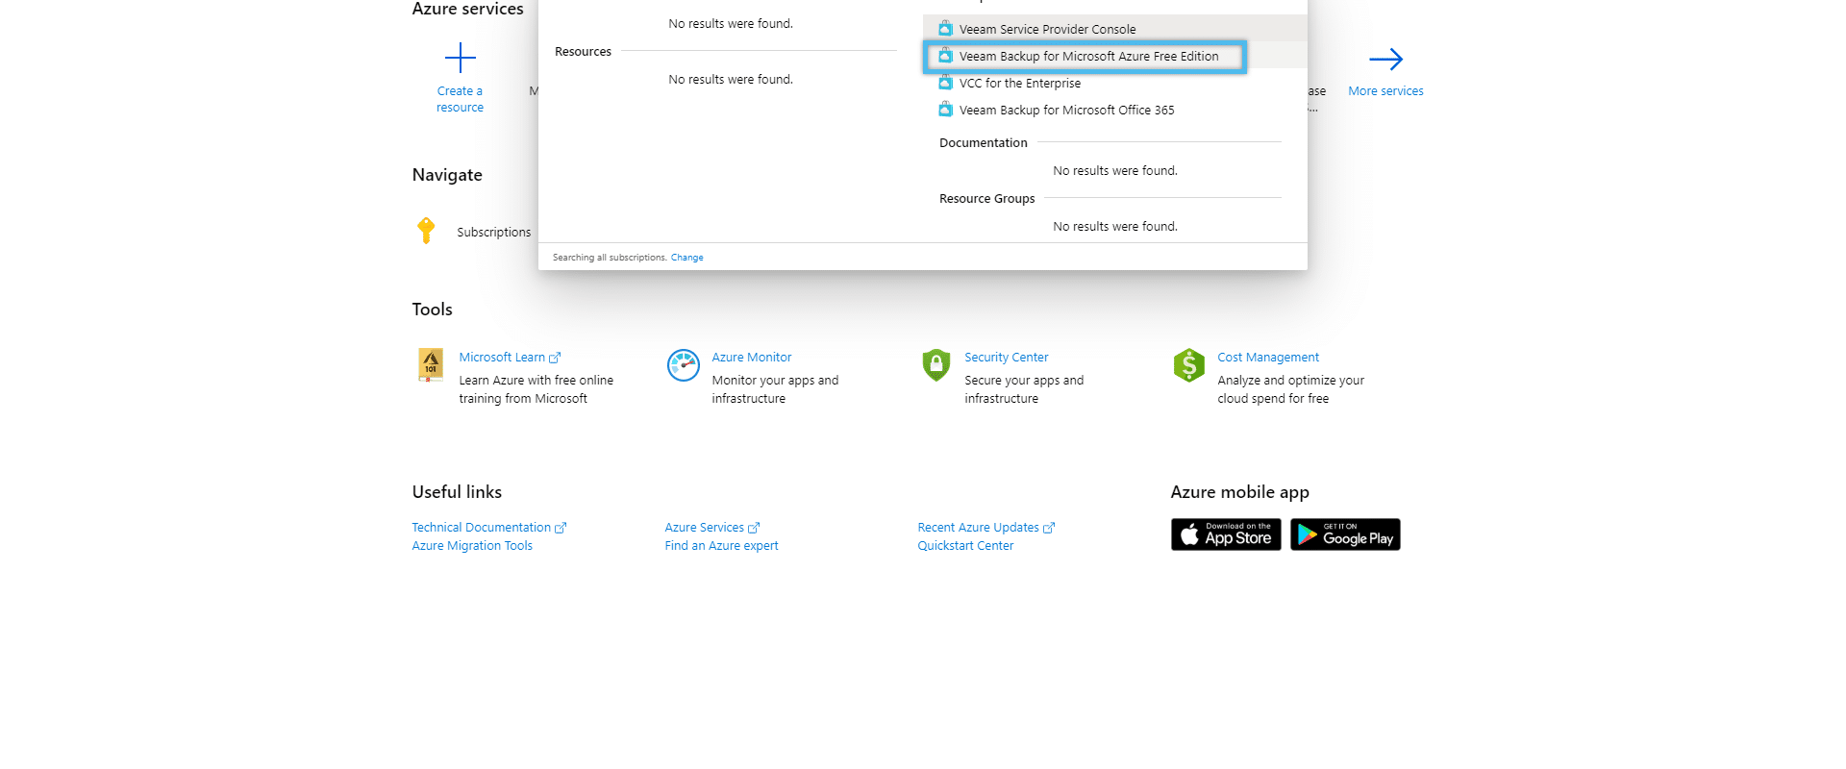Click VCC for the Enterprise bag icon
The image size is (1846, 769).
pyautogui.click(x=946, y=83)
